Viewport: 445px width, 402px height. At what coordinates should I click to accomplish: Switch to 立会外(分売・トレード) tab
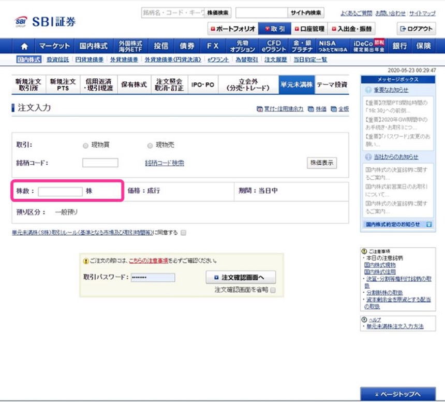pyautogui.click(x=248, y=84)
